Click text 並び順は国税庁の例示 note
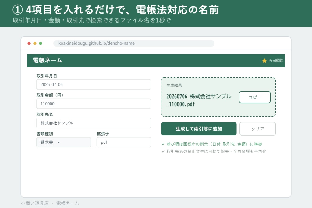This screenshot has height=208, width=312. click(214, 144)
